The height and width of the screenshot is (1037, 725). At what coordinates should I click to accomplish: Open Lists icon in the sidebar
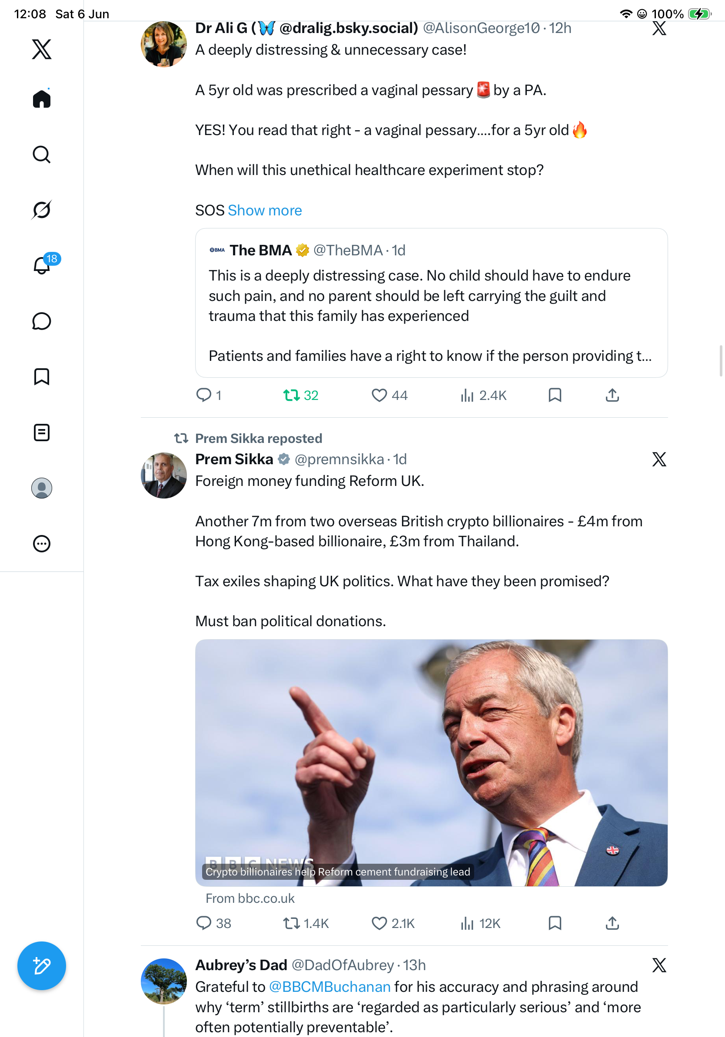click(42, 433)
